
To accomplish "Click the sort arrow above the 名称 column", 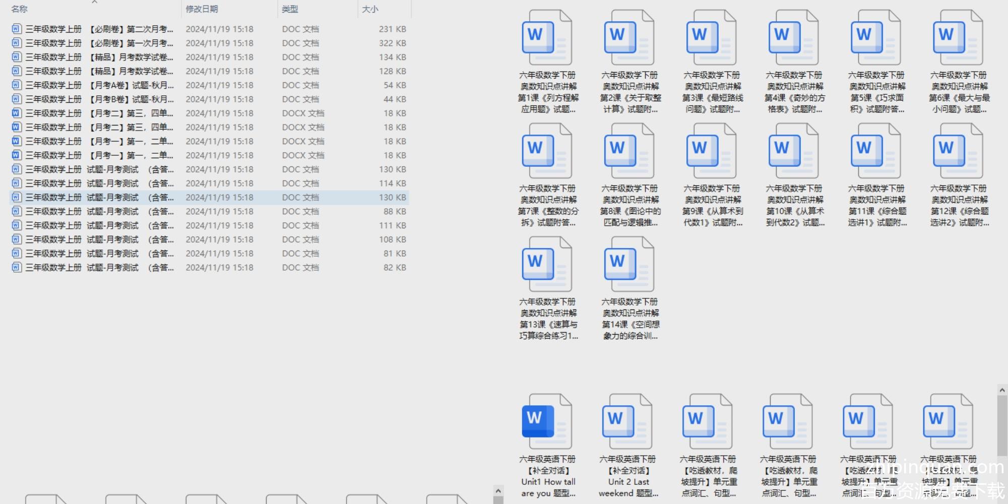I will (94, 2).
